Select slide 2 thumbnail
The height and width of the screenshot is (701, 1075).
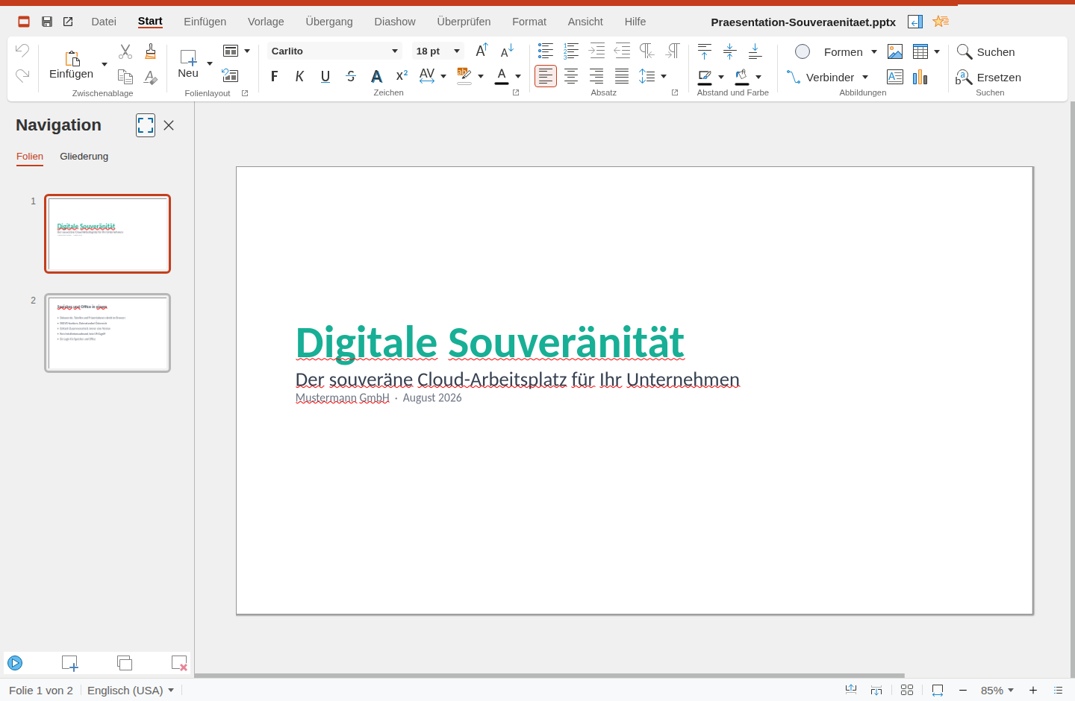click(107, 333)
